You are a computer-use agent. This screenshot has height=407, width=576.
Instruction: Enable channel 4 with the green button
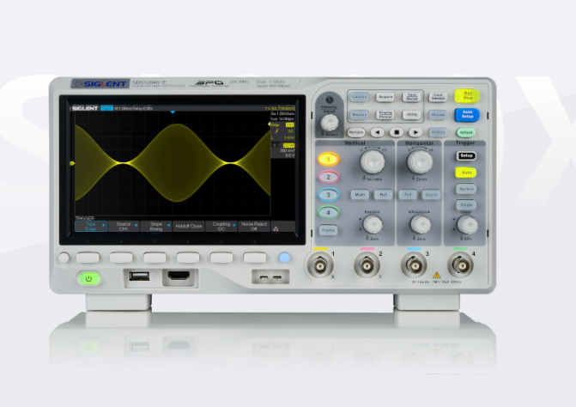329,212
